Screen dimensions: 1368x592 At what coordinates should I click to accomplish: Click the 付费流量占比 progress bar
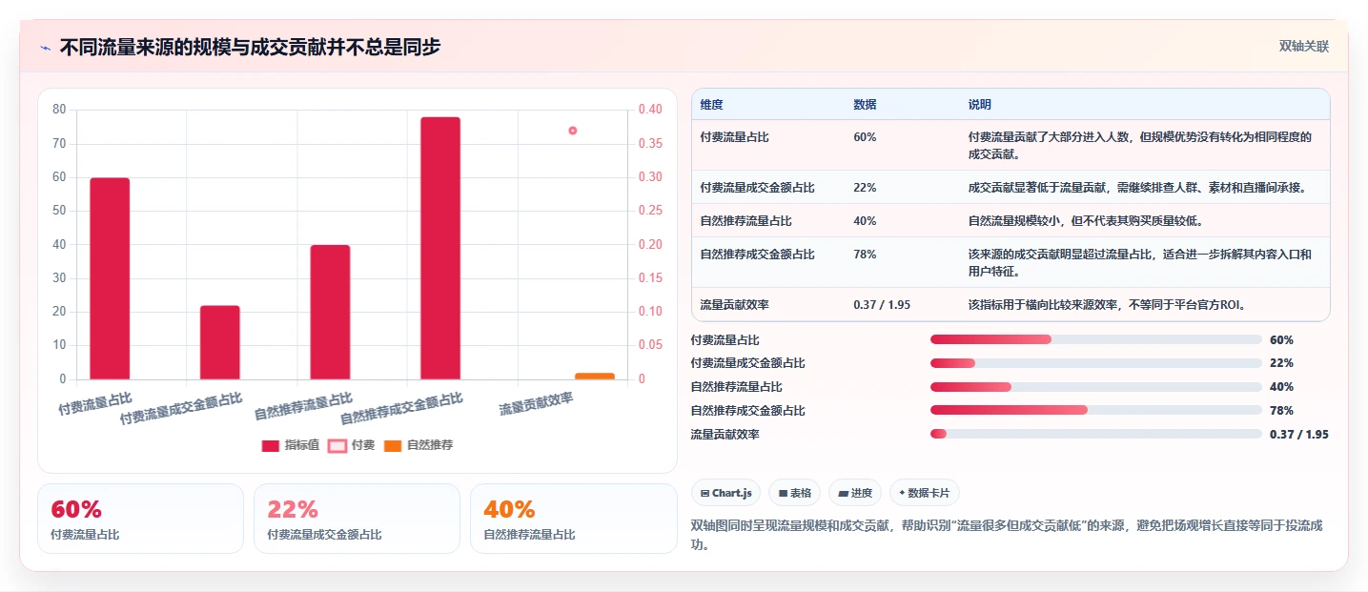(x=1095, y=339)
